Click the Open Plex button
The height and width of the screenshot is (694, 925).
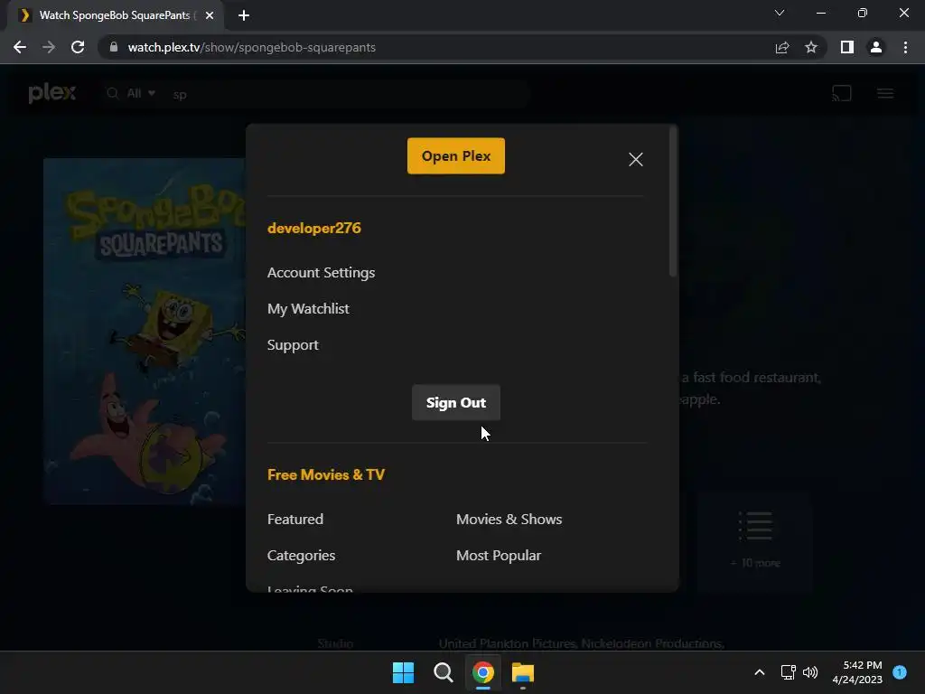click(x=456, y=155)
